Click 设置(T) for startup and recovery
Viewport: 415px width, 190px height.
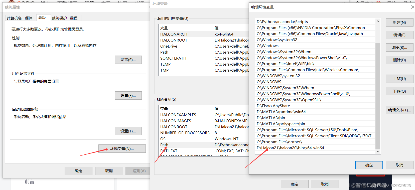(x=128, y=131)
